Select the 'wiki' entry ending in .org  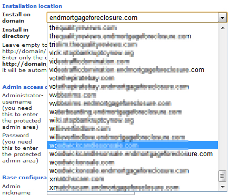pos(133,120)
